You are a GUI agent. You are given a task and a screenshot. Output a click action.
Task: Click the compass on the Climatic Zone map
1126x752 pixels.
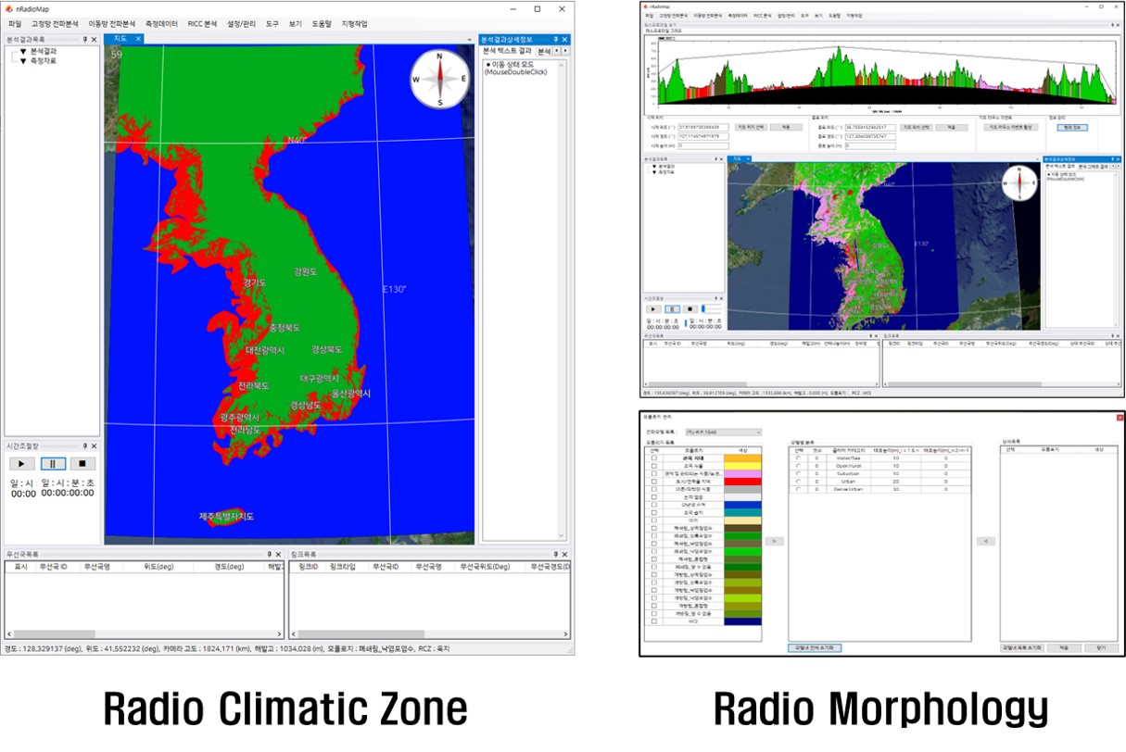[x=439, y=79]
